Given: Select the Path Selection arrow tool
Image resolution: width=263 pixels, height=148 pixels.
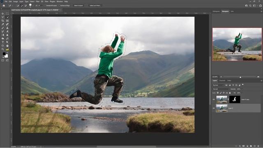Looking at the screenshot, I should 7,42.
